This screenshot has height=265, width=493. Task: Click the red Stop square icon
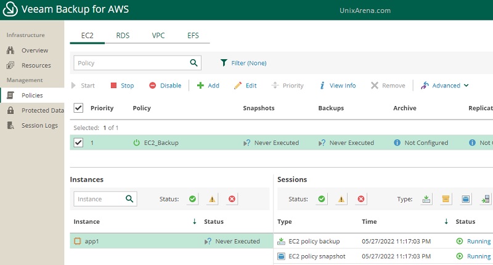(x=113, y=86)
